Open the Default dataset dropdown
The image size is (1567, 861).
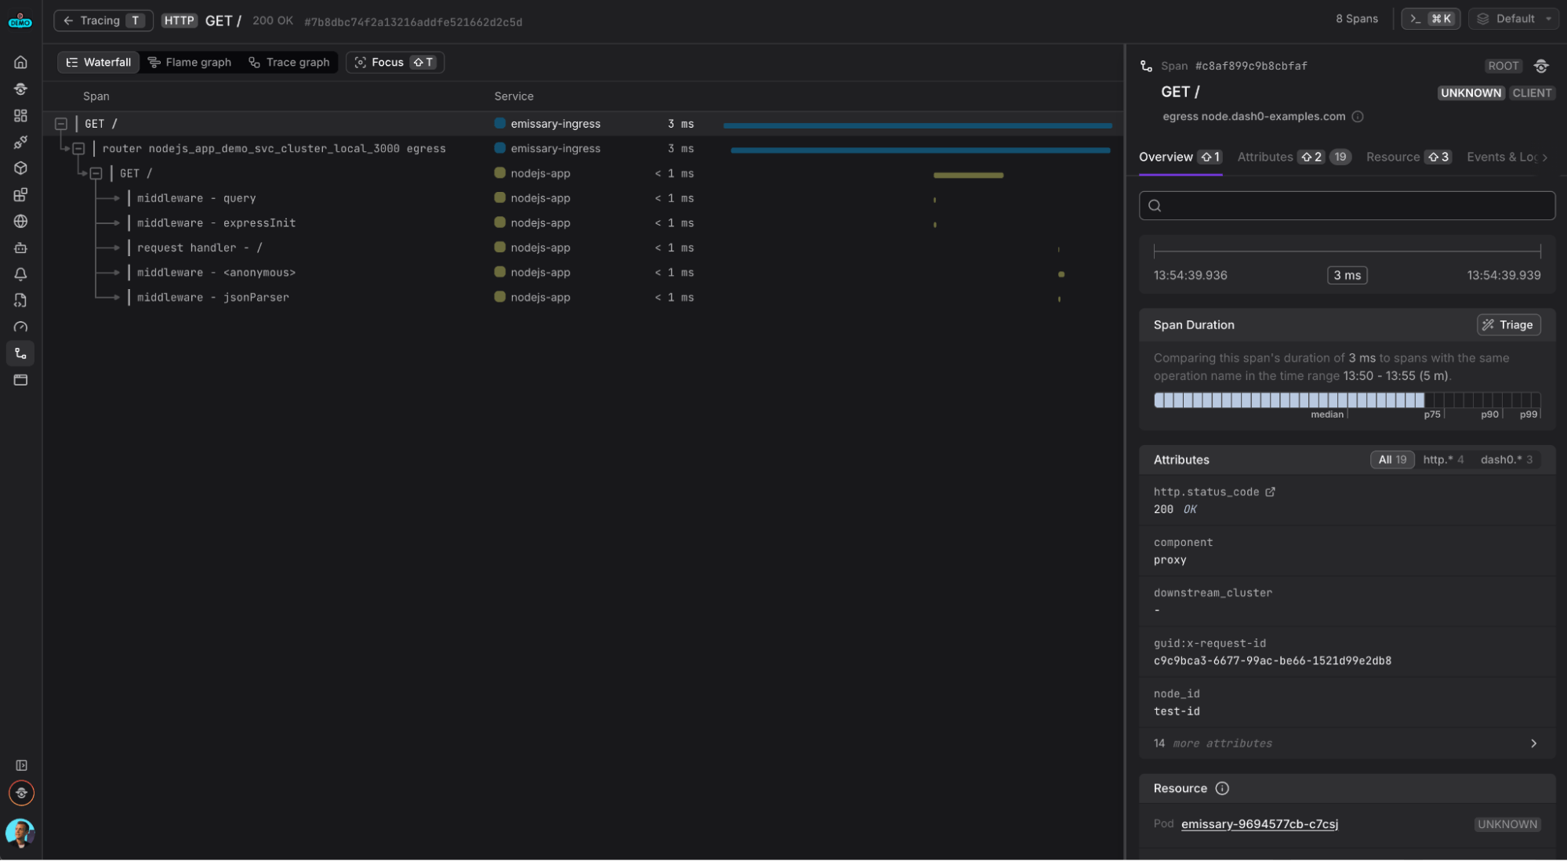click(x=1514, y=19)
